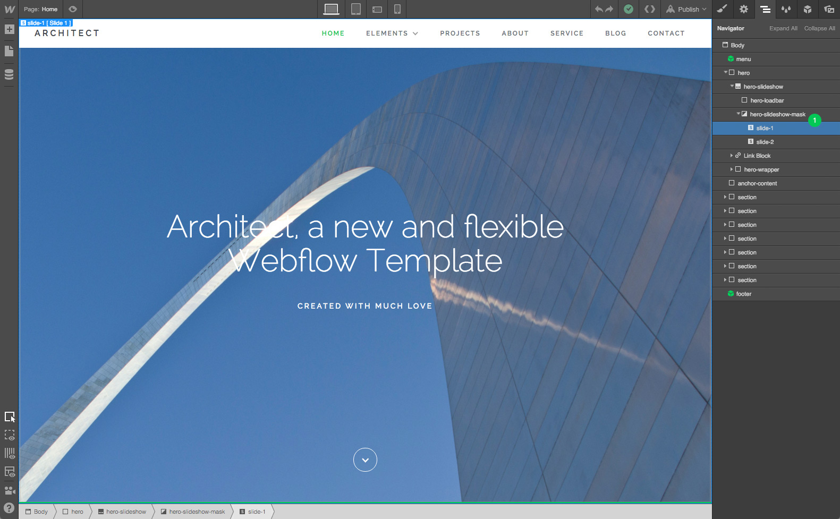This screenshot has height=519, width=840.
Task: Open the export code icon
Action: pyautogui.click(x=650, y=9)
